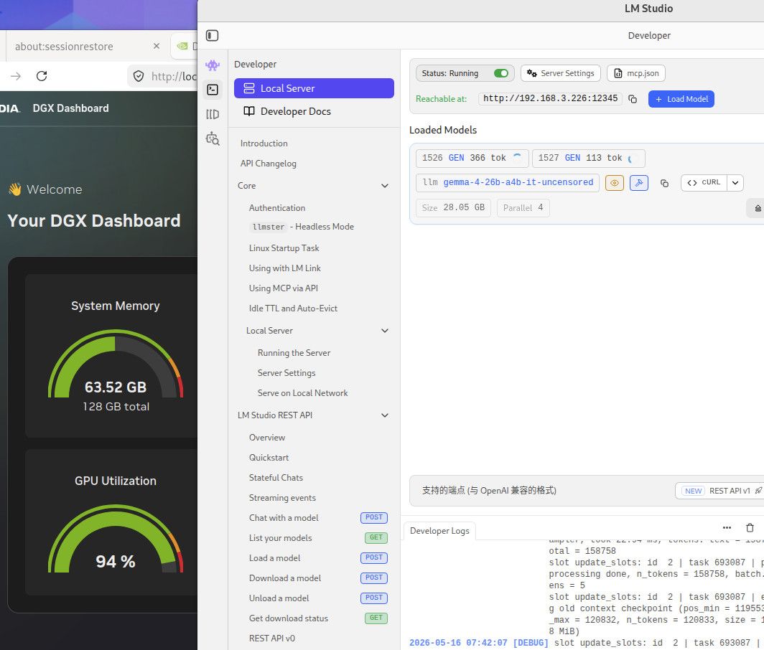The height and width of the screenshot is (650, 764).
Task: Close the about:sessionrestore browser tab
Action: (157, 46)
